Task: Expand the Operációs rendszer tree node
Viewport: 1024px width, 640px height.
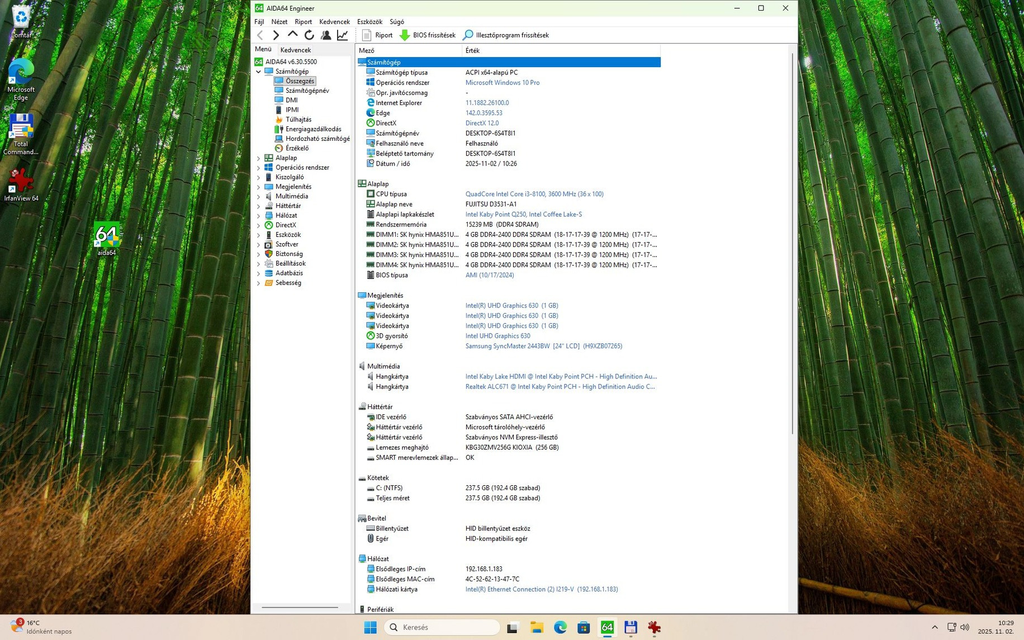Action: (258, 168)
